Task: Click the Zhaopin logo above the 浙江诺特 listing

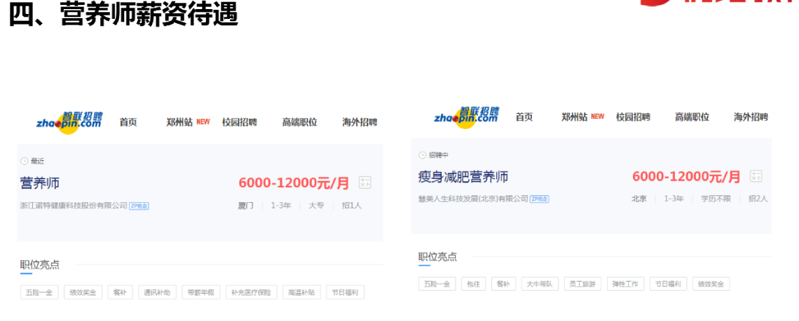Action: pos(69,122)
